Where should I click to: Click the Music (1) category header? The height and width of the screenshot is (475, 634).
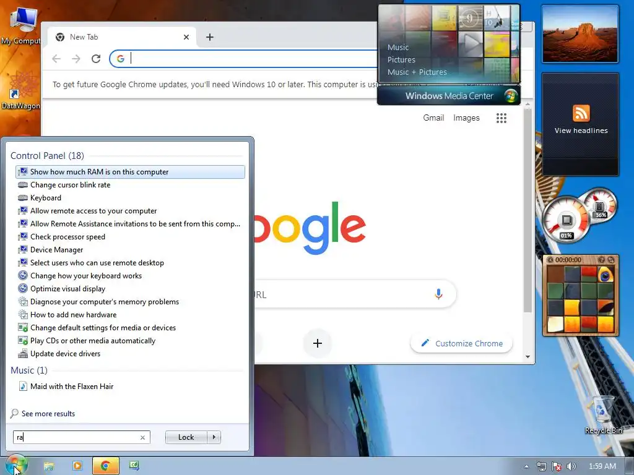tap(28, 370)
